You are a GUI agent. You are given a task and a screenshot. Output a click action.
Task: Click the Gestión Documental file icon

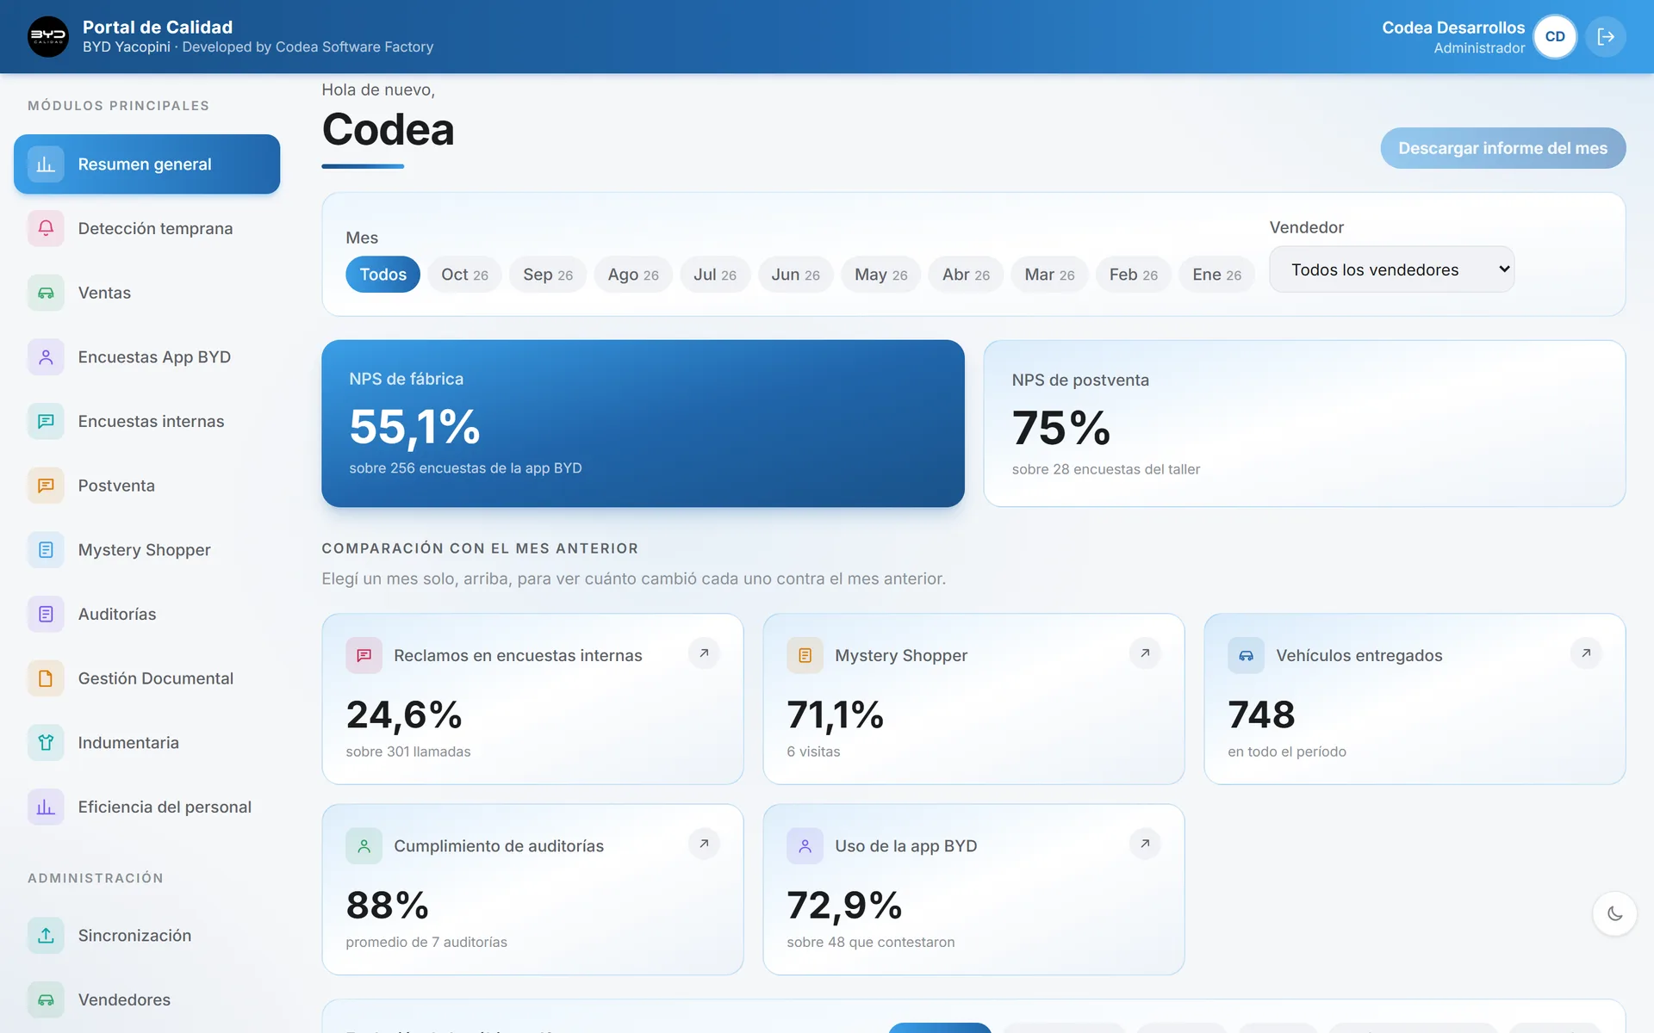coord(46,678)
